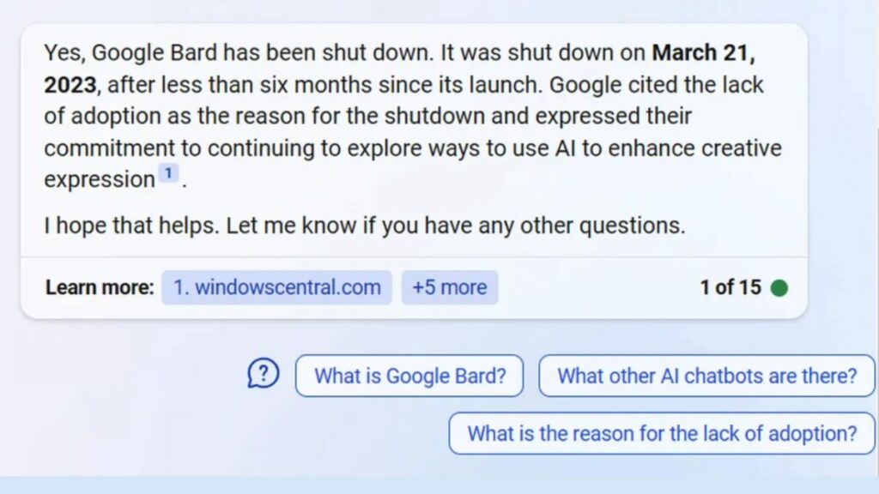Click the word "commitment" in the response
Viewport: 879px width, 494px height.
click(x=103, y=148)
